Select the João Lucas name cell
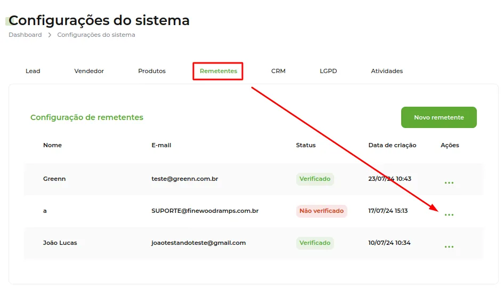This screenshot has height=295, width=504. pos(60,243)
